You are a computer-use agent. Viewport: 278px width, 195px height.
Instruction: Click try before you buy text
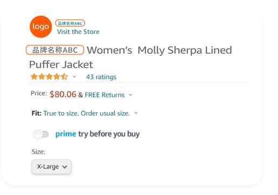pos(109,134)
